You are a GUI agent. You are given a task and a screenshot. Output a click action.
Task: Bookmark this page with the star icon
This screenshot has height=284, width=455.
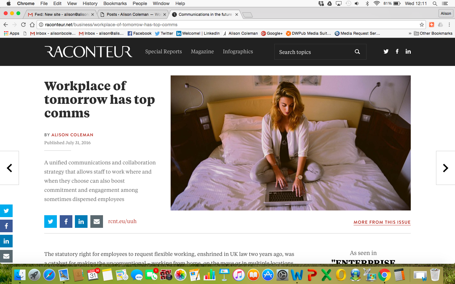pos(422,25)
